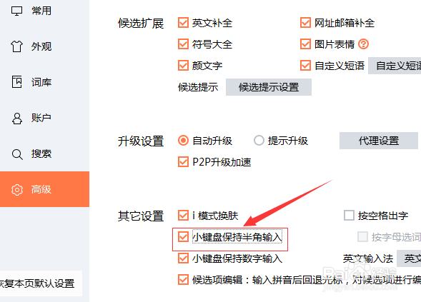The image size is (421, 302).
Task: Click 恢复本页默认设置 button
Action: point(37,283)
